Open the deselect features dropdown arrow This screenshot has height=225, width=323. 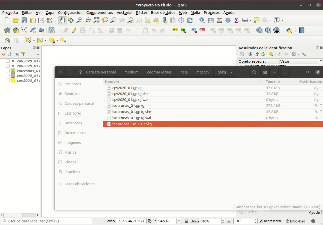57,41
